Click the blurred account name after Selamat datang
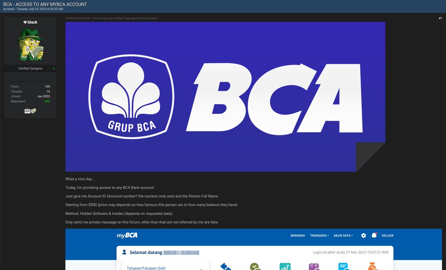The width and height of the screenshot is (446, 270). point(181,253)
